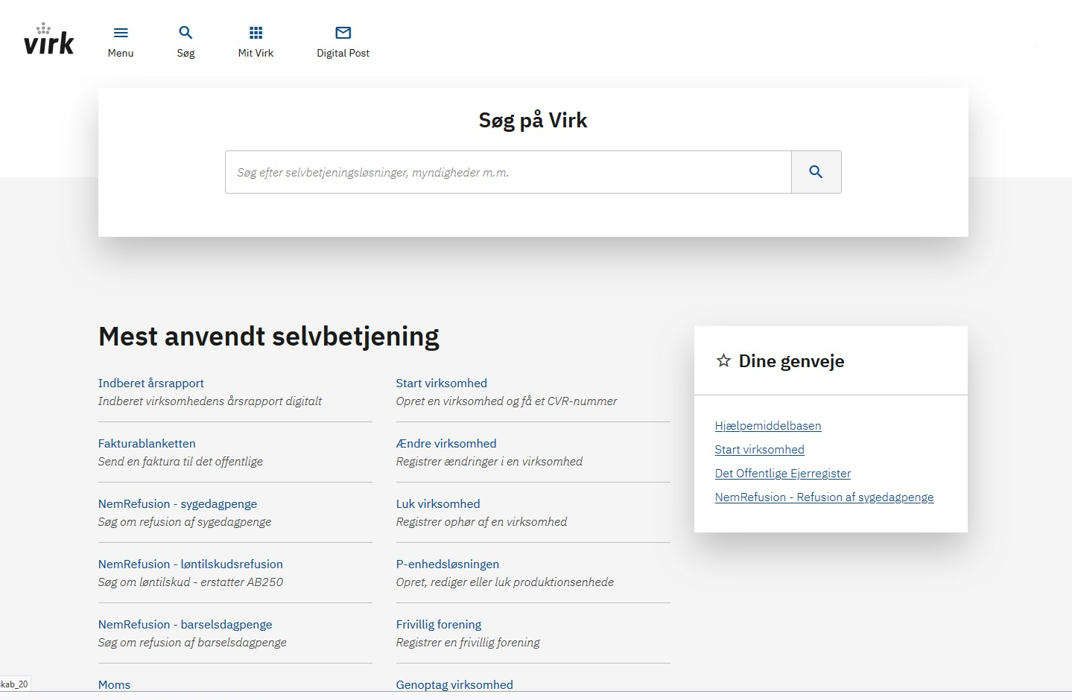Click the Søg magnifier icon in header
1072x700 pixels.
(x=185, y=33)
